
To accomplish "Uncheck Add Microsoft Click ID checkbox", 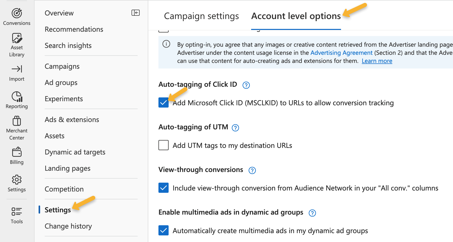I will (x=164, y=103).
